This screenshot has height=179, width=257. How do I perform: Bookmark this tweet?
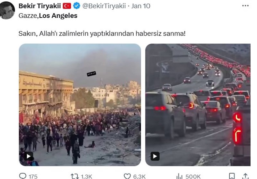(232, 176)
